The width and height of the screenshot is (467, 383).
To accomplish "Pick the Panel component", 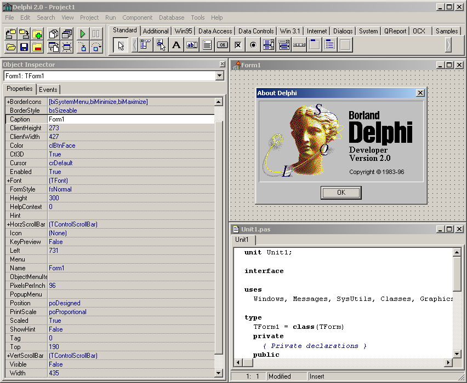I will click(x=345, y=45).
